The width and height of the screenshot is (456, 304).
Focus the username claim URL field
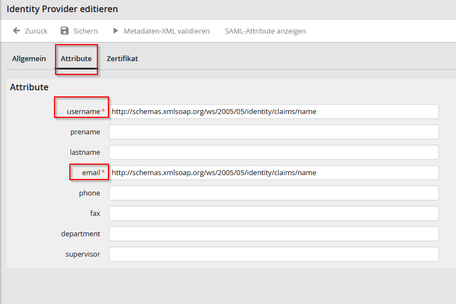[274, 112]
